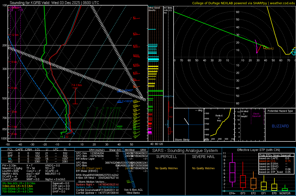Select the ML parcel row in the parcel table
Viewport: 296px width, 196px height.
click(x=38, y=159)
